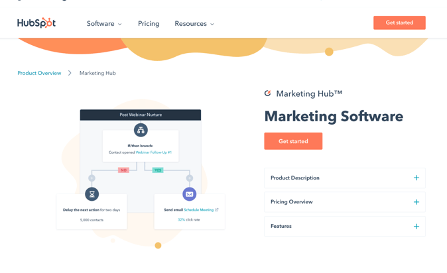
Task: Click the NO branch label
Action: click(123, 170)
